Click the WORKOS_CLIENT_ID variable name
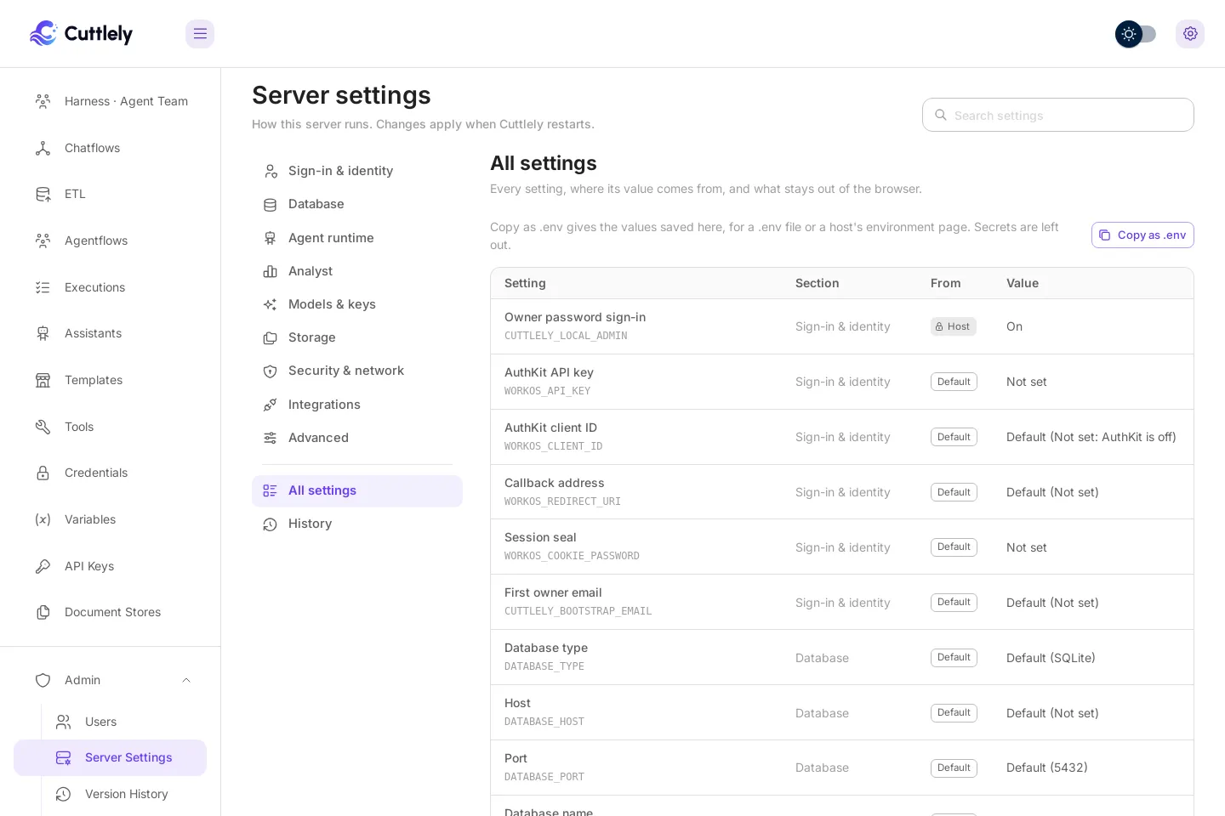1225x816 pixels. (553, 446)
